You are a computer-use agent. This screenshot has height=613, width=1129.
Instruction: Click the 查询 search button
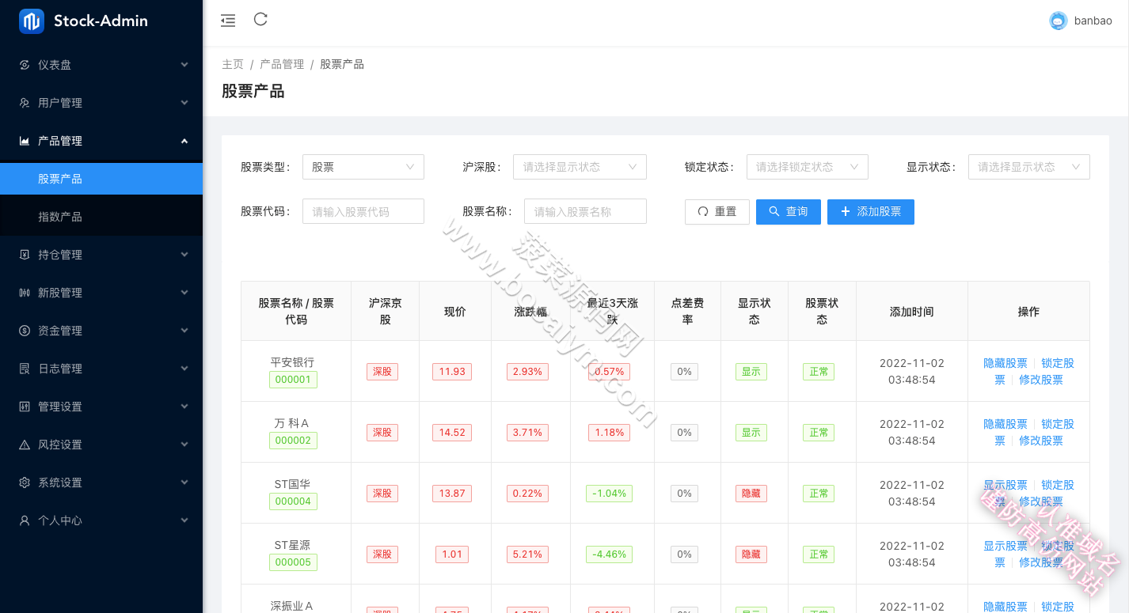click(x=789, y=212)
